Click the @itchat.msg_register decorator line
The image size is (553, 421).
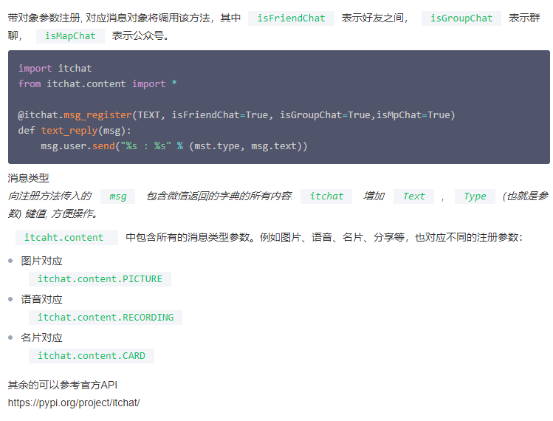pos(237,114)
